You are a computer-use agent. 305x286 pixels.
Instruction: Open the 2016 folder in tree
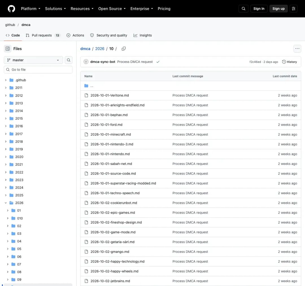pyautogui.click(x=19, y=126)
